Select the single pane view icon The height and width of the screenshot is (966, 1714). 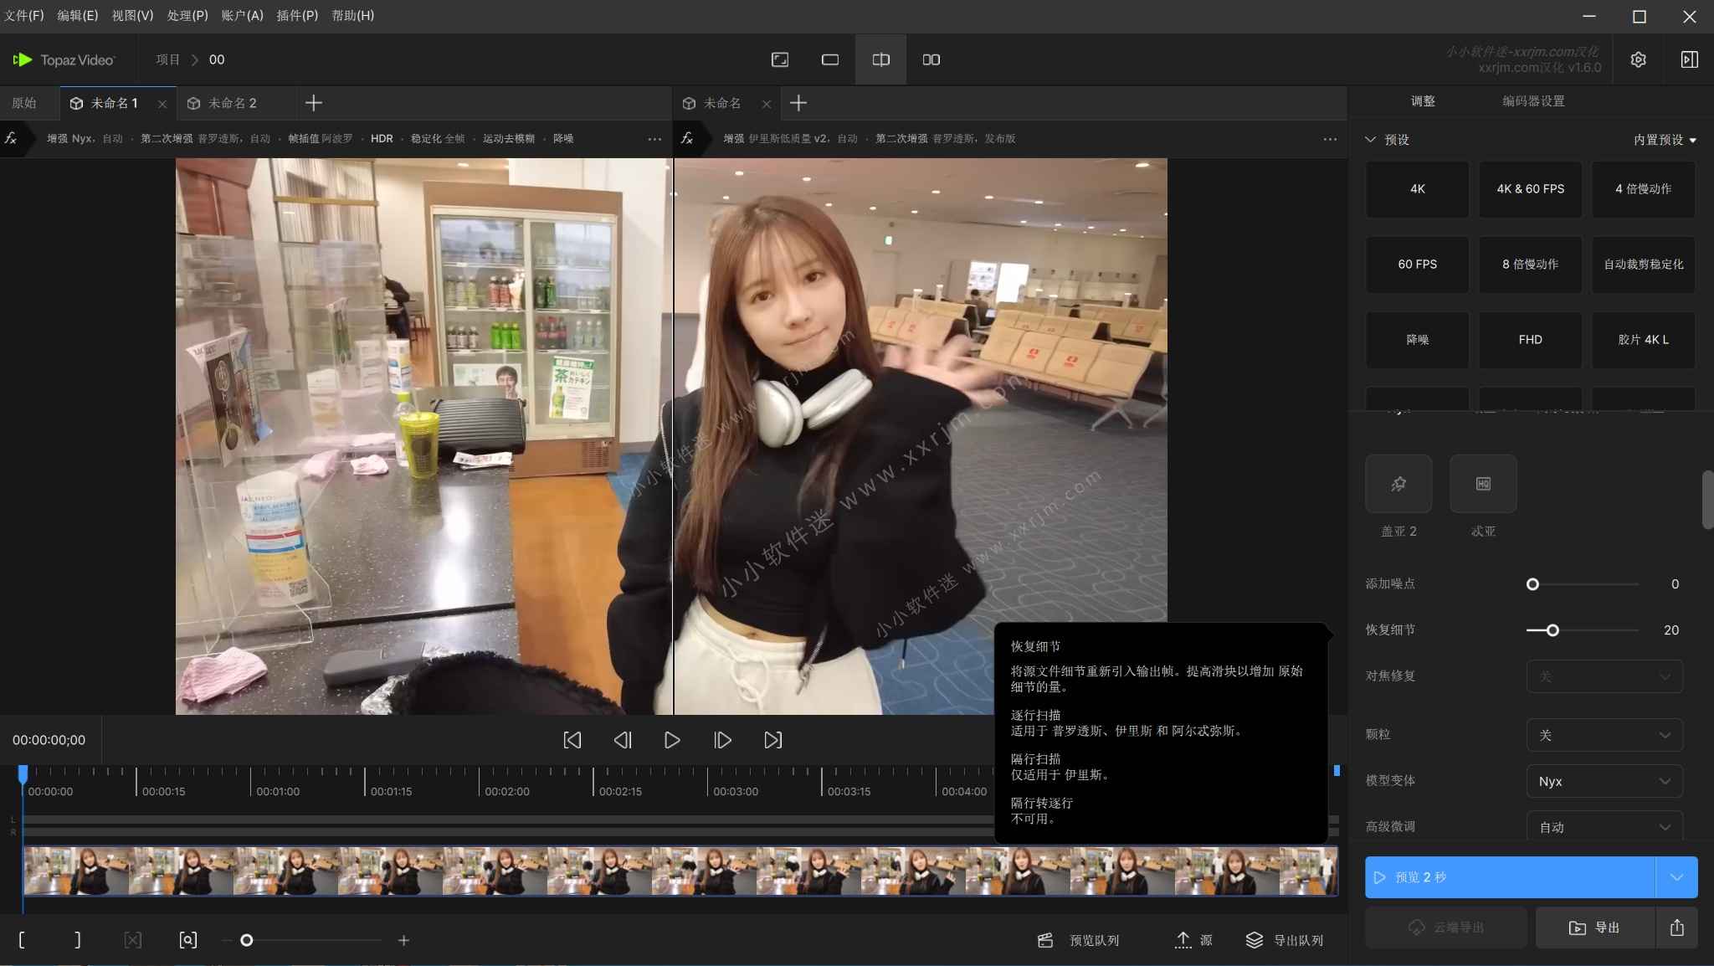830,59
